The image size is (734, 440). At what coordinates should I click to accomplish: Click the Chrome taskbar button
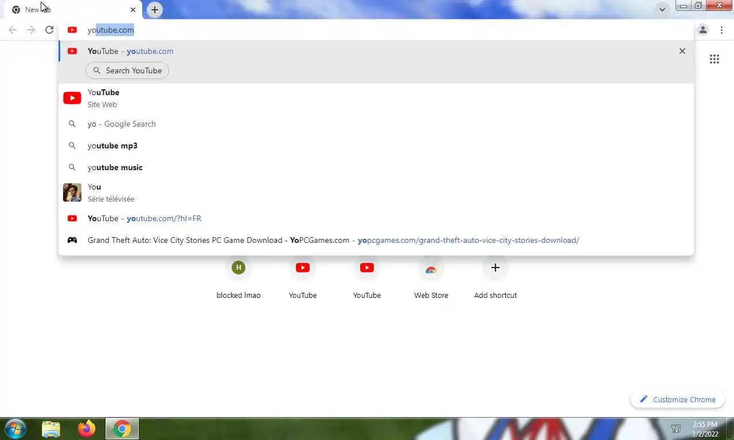122,429
